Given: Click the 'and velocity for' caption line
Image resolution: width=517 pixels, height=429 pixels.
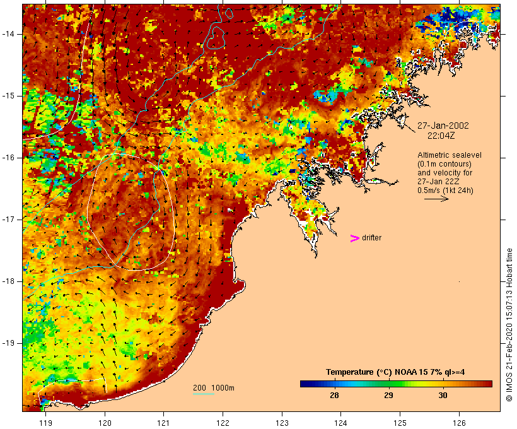Looking at the screenshot, I should pyautogui.click(x=444, y=173).
